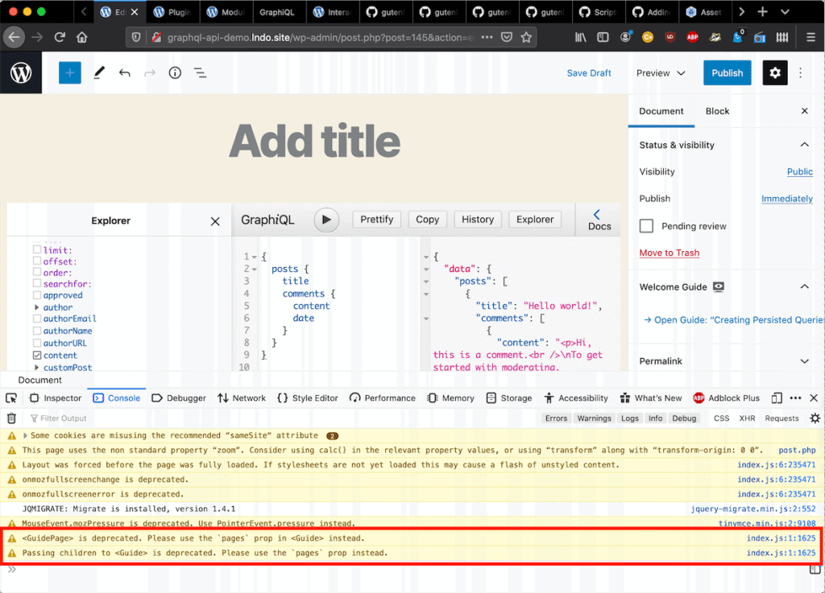Click the Publish button
The width and height of the screenshot is (825, 593).
click(x=728, y=73)
